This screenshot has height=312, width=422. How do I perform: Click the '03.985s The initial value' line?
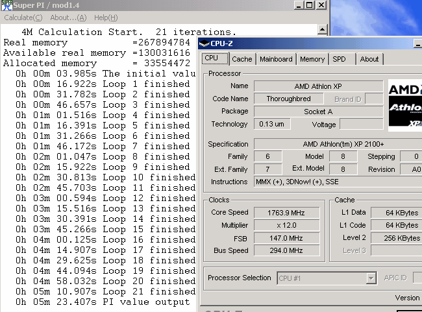coord(105,74)
